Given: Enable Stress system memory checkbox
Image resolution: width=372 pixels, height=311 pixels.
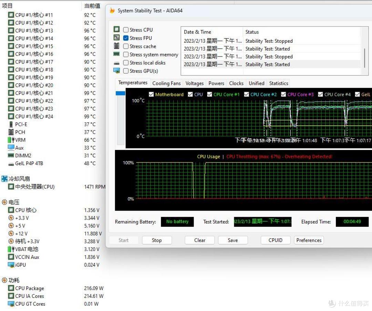Looking at the screenshot, I should (126, 54).
